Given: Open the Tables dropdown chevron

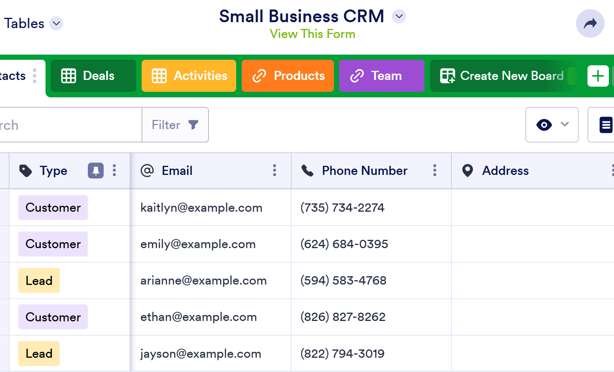Looking at the screenshot, I should [56, 23].
